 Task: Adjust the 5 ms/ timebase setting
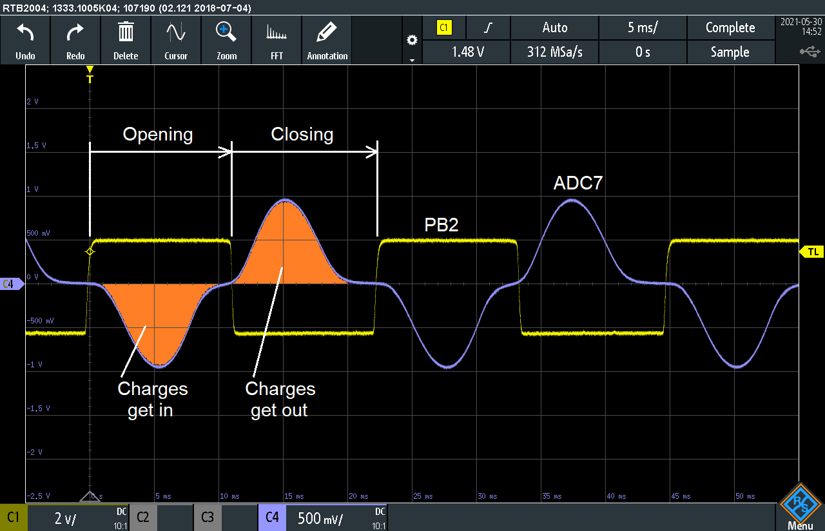[643, 28]
